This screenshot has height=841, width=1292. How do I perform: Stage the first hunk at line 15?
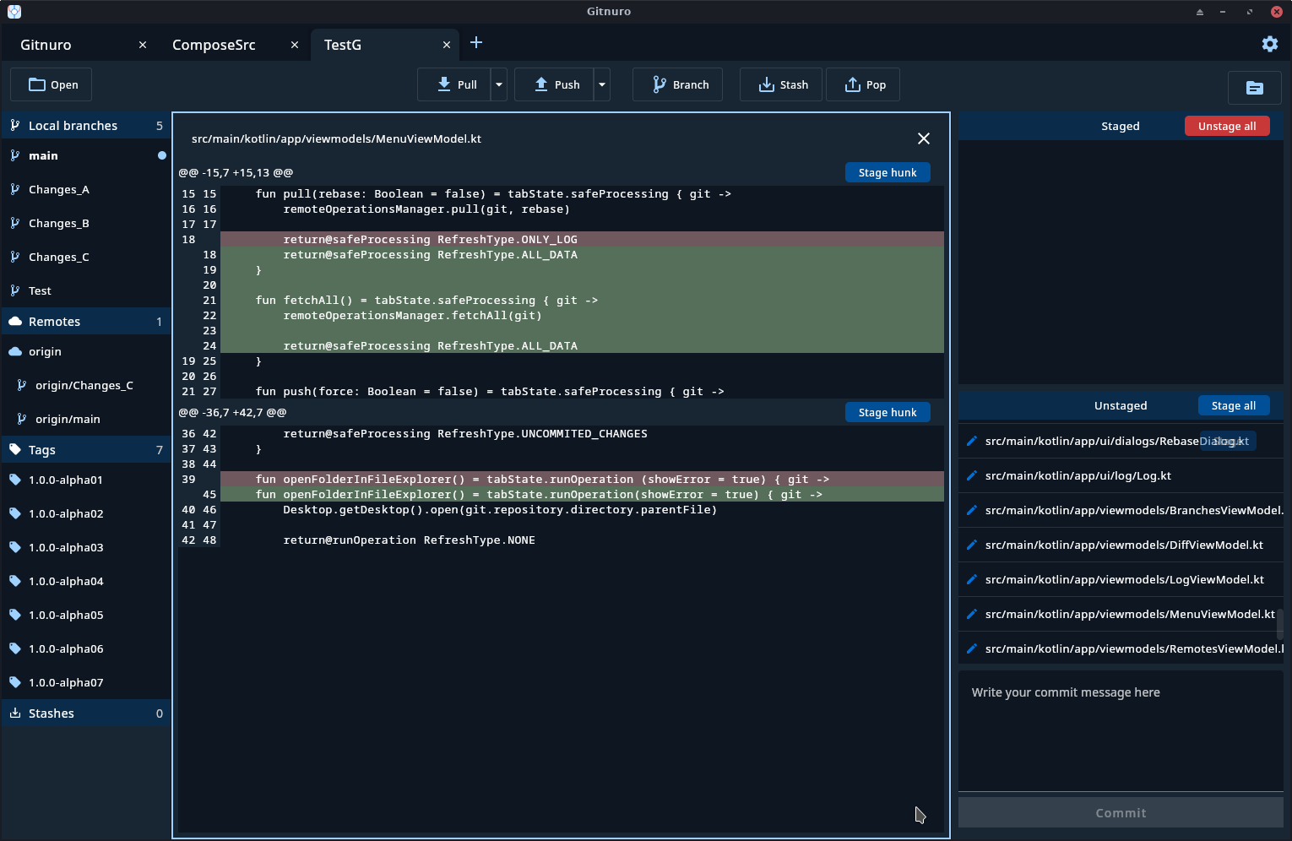click(888, 172)
